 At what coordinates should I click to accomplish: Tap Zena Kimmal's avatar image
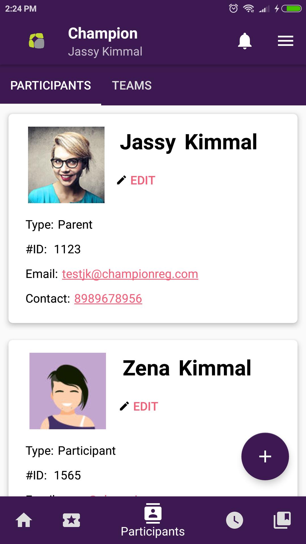(x=68, y=391)
